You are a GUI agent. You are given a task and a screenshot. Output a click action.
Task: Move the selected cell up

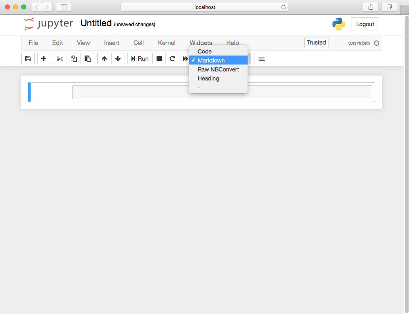click(x=104, y=58)
